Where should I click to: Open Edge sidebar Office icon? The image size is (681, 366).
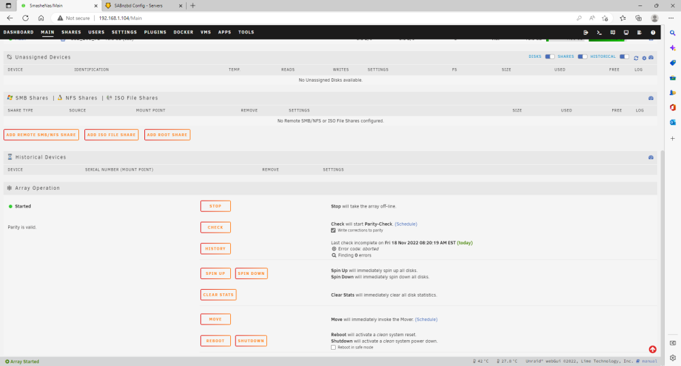click(673, 107)
